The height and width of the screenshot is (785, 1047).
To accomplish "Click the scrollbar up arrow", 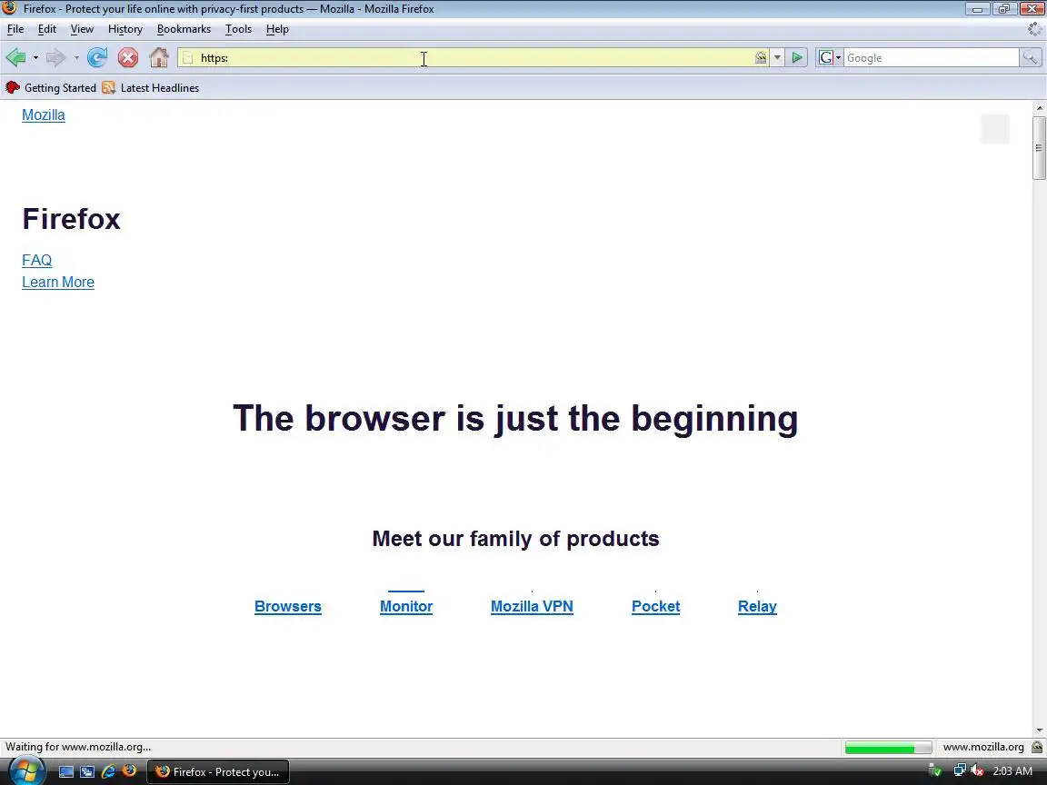I will point(1039,107).
